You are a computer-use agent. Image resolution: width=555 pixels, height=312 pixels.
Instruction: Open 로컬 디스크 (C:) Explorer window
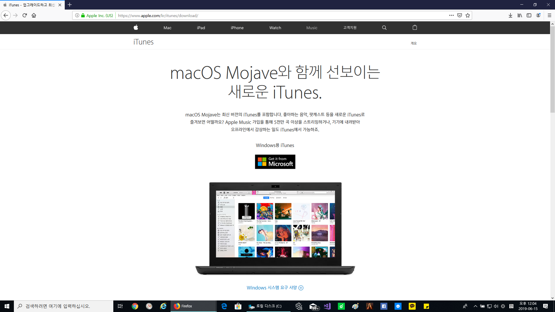pyautogui.click(x=268, y=306)
